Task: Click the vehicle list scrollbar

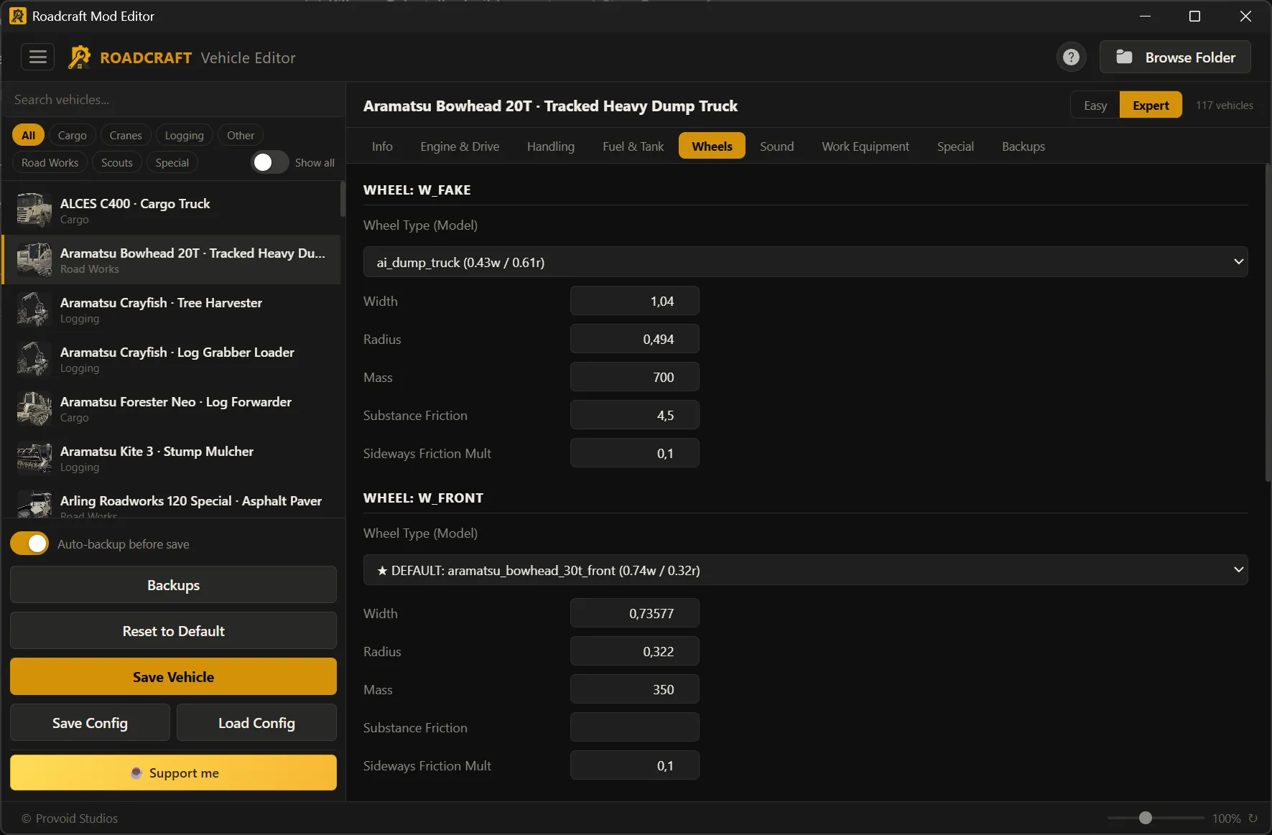Action: pyautogui.click(x=343, y=199)
